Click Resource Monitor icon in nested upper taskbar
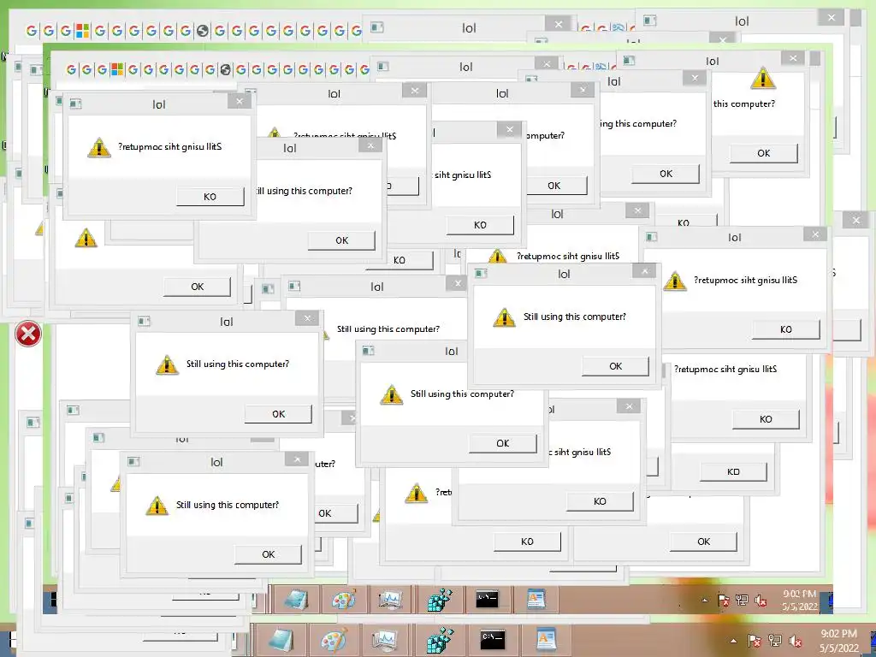The width and height of the screenshot is (876, 657). click(390, 601)
